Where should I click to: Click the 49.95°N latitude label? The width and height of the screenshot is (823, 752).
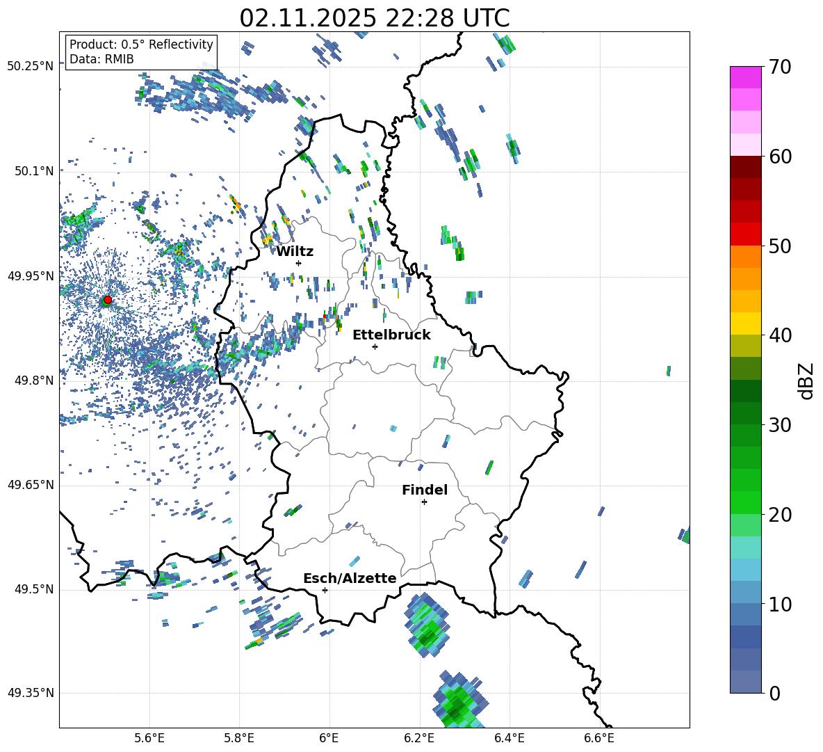point(31,275)
